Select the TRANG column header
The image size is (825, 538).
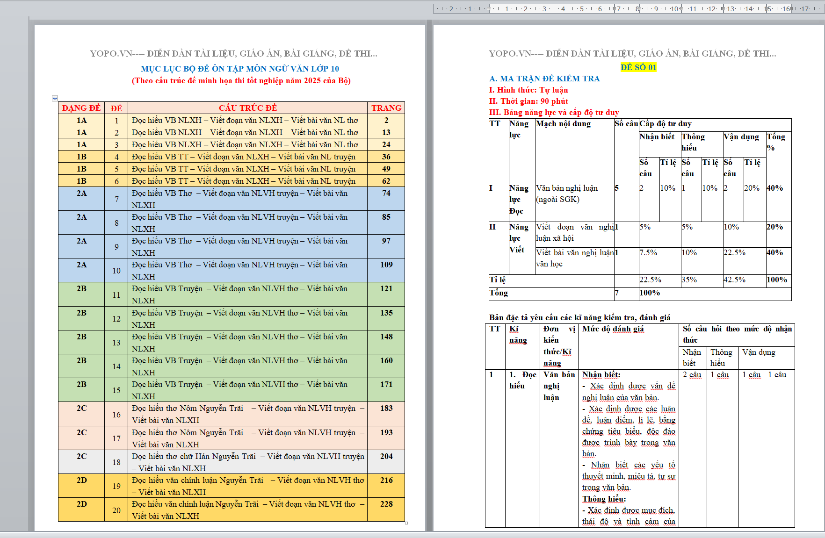[x=386, y=108]
